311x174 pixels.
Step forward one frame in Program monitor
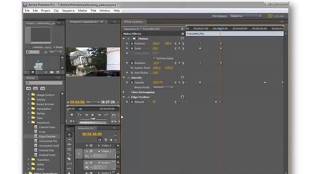click(99, 115)
